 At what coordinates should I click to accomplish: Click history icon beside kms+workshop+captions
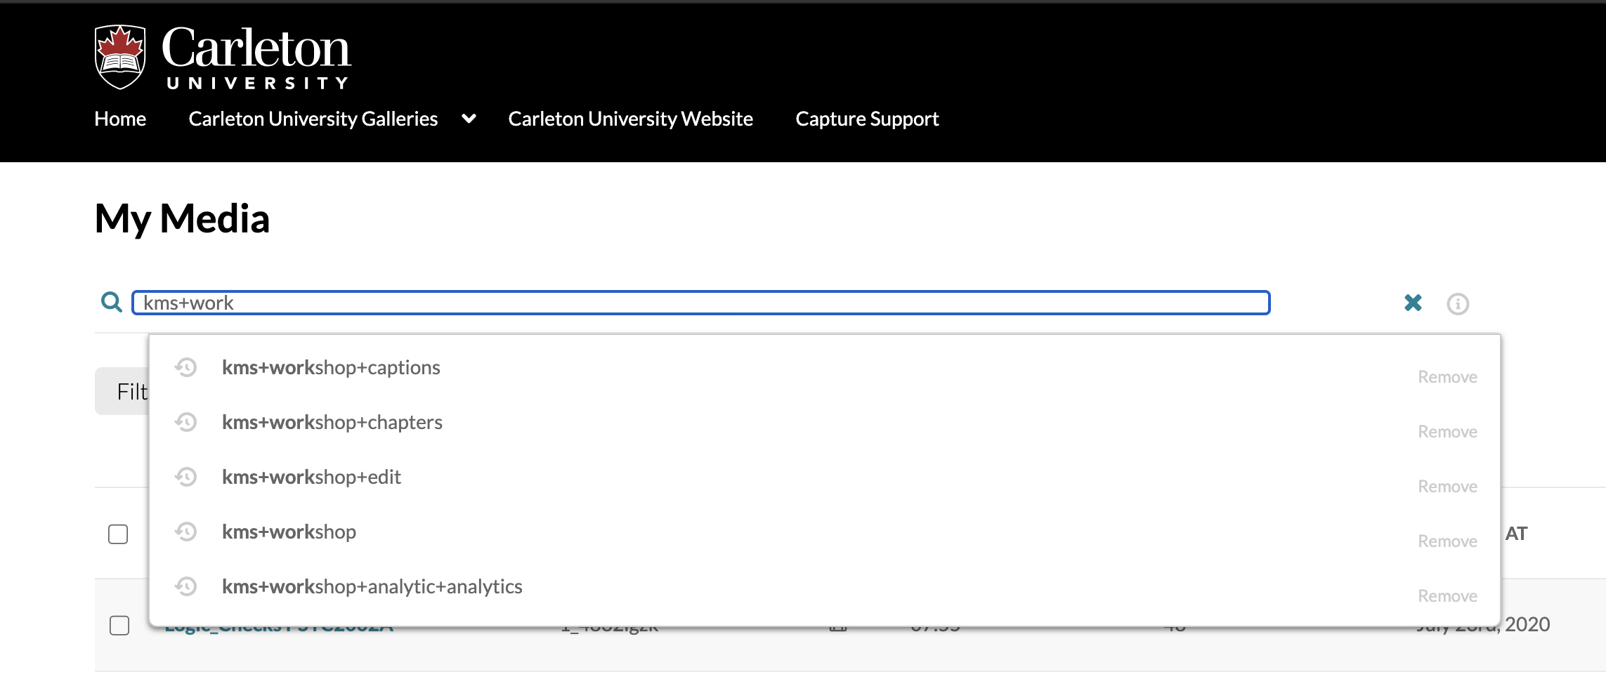click(186, 367)
